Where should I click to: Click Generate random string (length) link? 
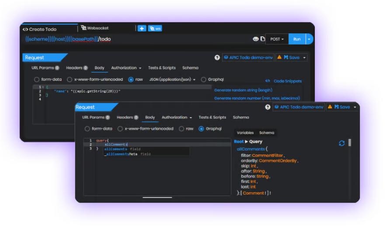point(243,90)
